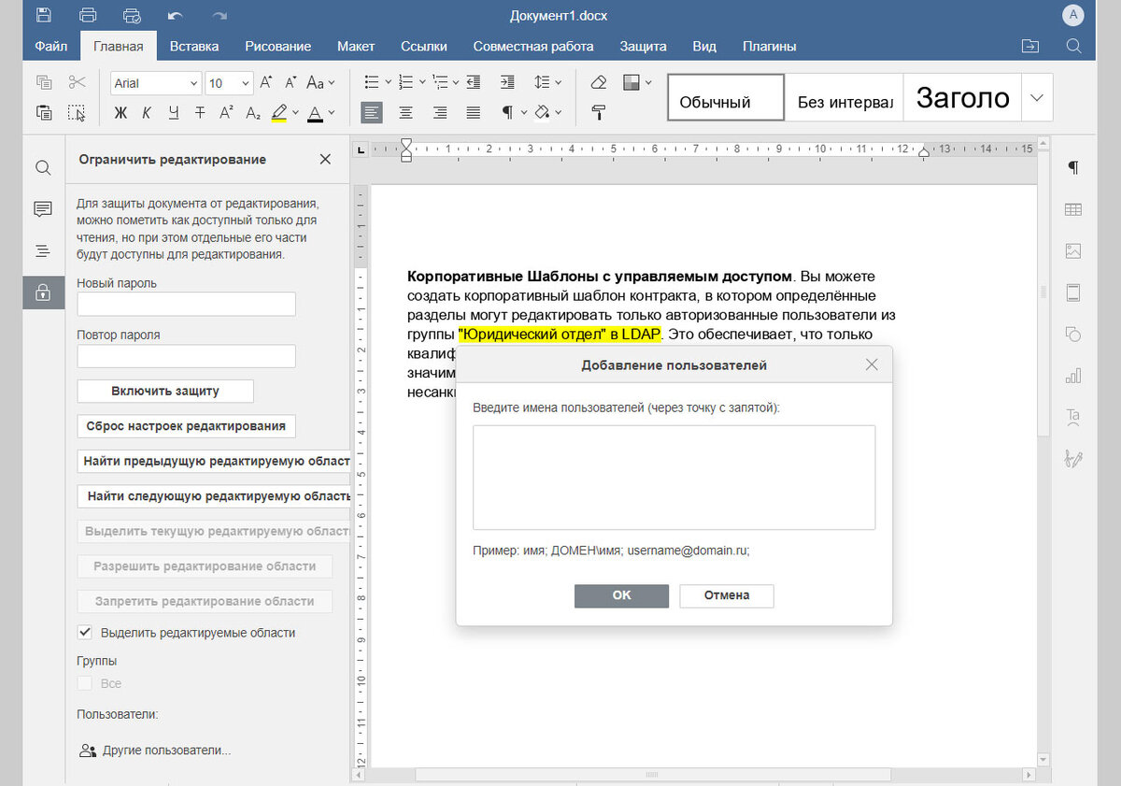This screenshot has width=1121, height=786.
Task: Open search in the left sidebar
Action: pyautogui.click(x=43, y=168)
